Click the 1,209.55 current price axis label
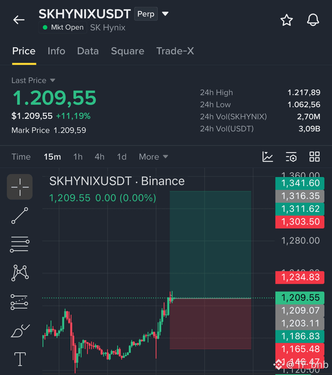The width and height of the screenshot is (332, 375). point(300,298)
